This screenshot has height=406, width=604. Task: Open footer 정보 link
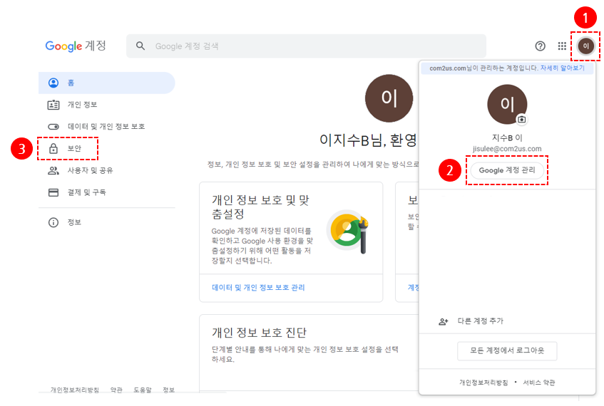coord(169,390)
